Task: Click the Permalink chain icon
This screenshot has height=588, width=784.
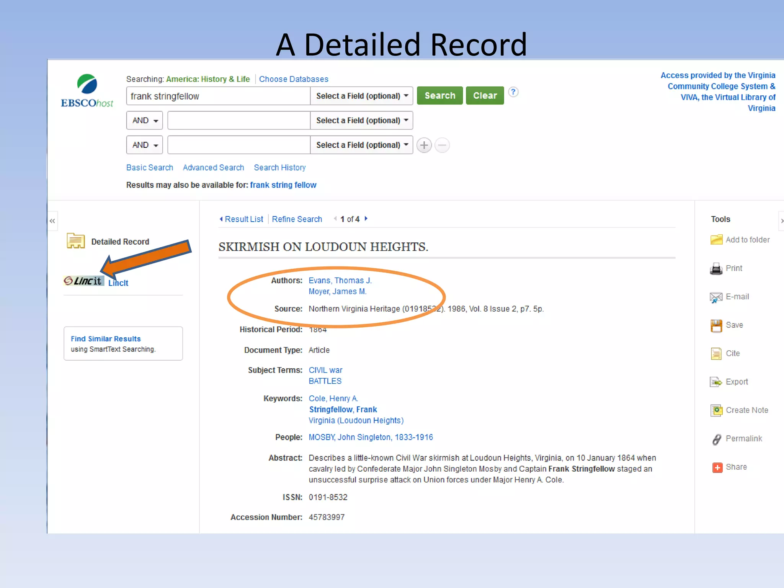Action: (716, 439)
